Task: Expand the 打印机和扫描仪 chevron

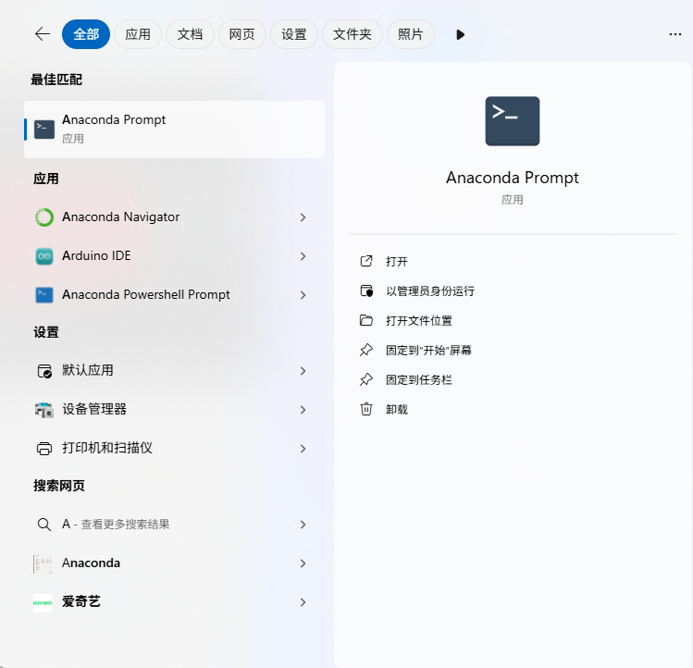Action: [x=303, y=449]
